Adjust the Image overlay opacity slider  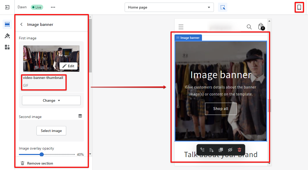click(42, 154)
